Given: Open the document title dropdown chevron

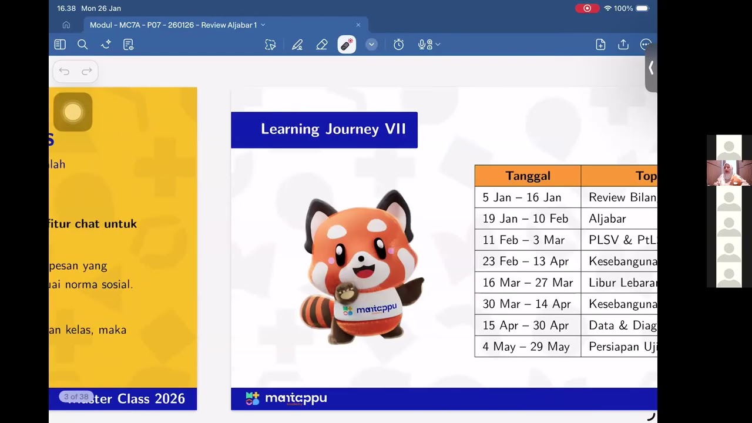Looking at the screenshot, I should click(x=263, y=25).
